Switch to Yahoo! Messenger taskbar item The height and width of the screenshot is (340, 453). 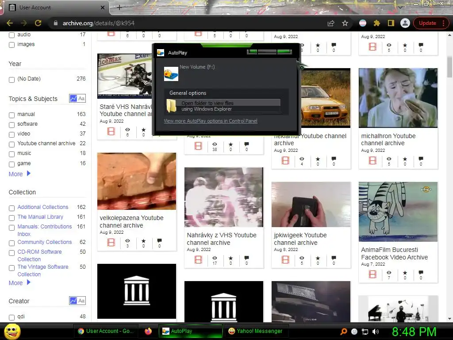(x=255, y=331)
